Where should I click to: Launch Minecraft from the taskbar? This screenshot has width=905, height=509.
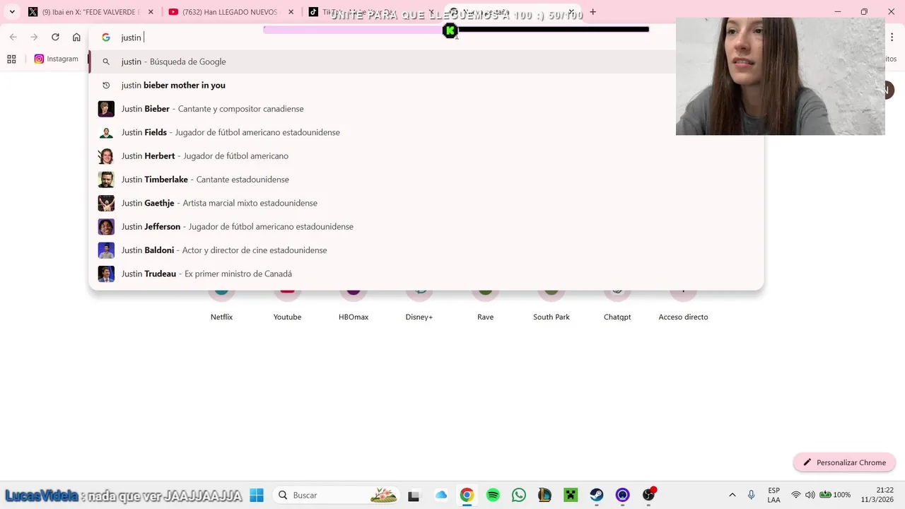571,495
